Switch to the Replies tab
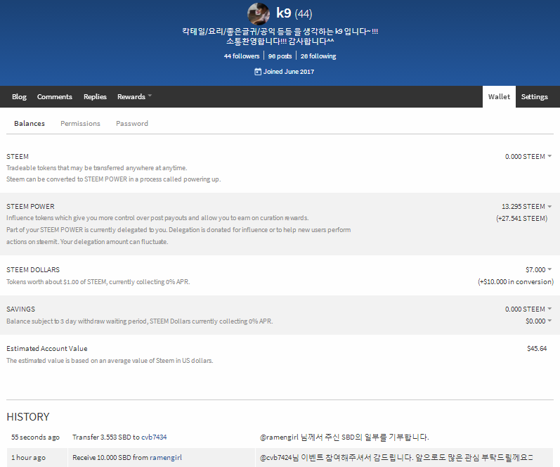Screen dimensions: 560x467 pos(95,96)
